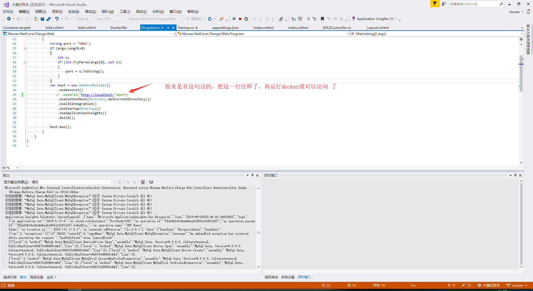533x291 pixels.
Task: Switch to the _Layout.cshtml tab
Action: coord(377,28)
